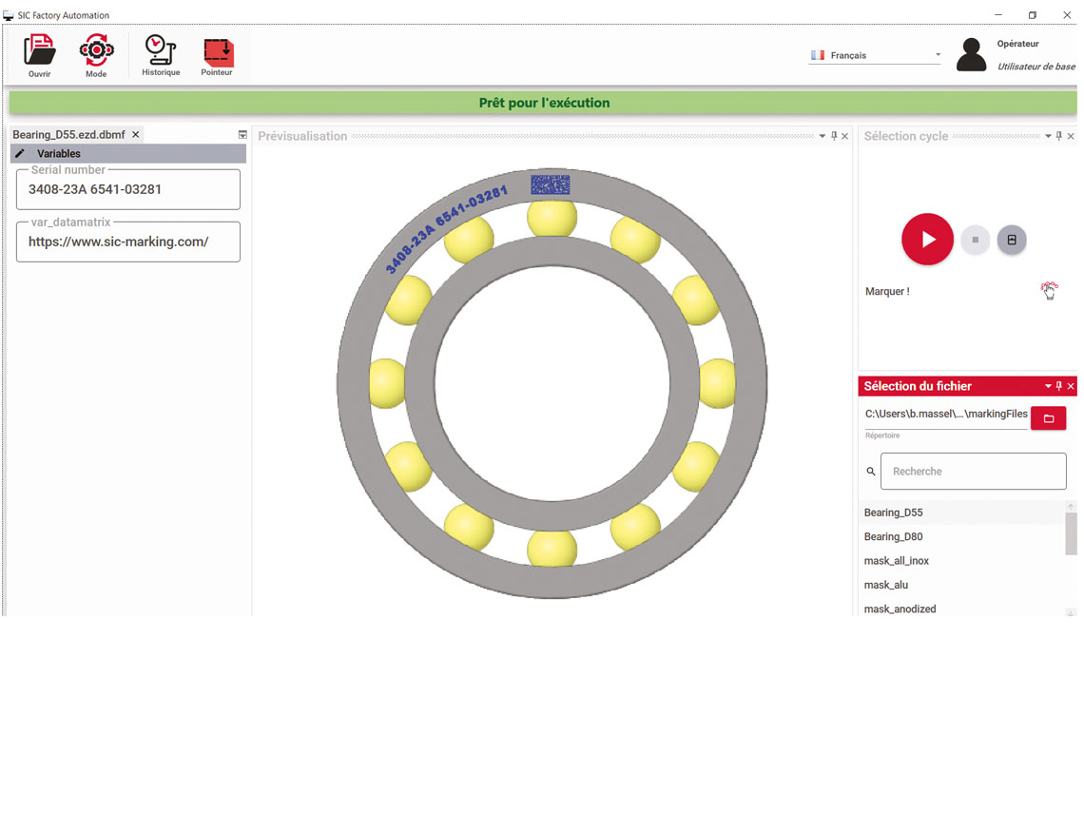This screenshot has width=1084, height=813.
Task: Pin the Prévisualisation panel
Action: 834,136
